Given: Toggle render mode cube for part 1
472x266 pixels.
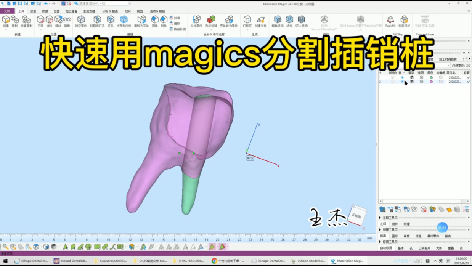Looking at the screenshot, I should coord(412,77).
